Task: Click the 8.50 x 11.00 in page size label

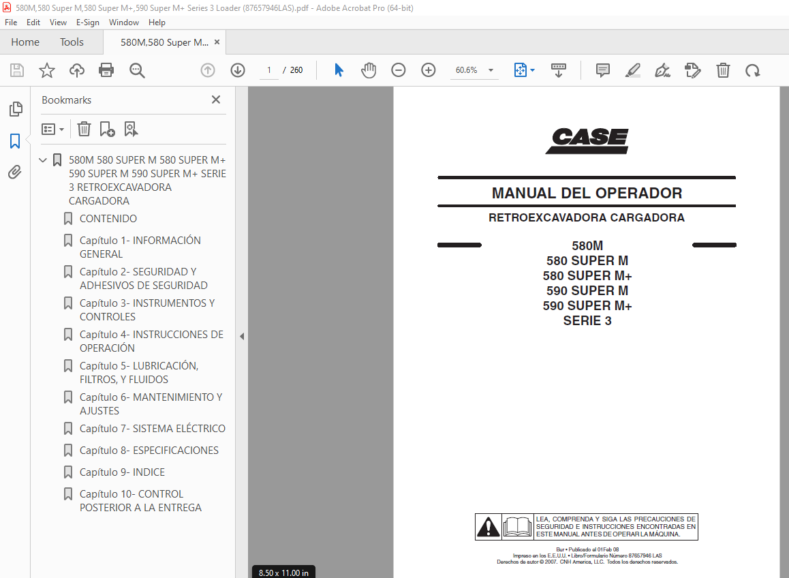Action: click(x=284, y=573)
